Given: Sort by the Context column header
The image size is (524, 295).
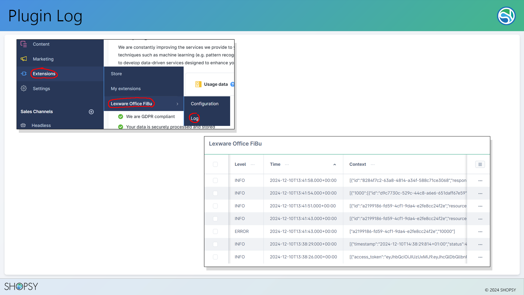Looking at the screenshot, I should pyautogui.click(x=358, y=164).
